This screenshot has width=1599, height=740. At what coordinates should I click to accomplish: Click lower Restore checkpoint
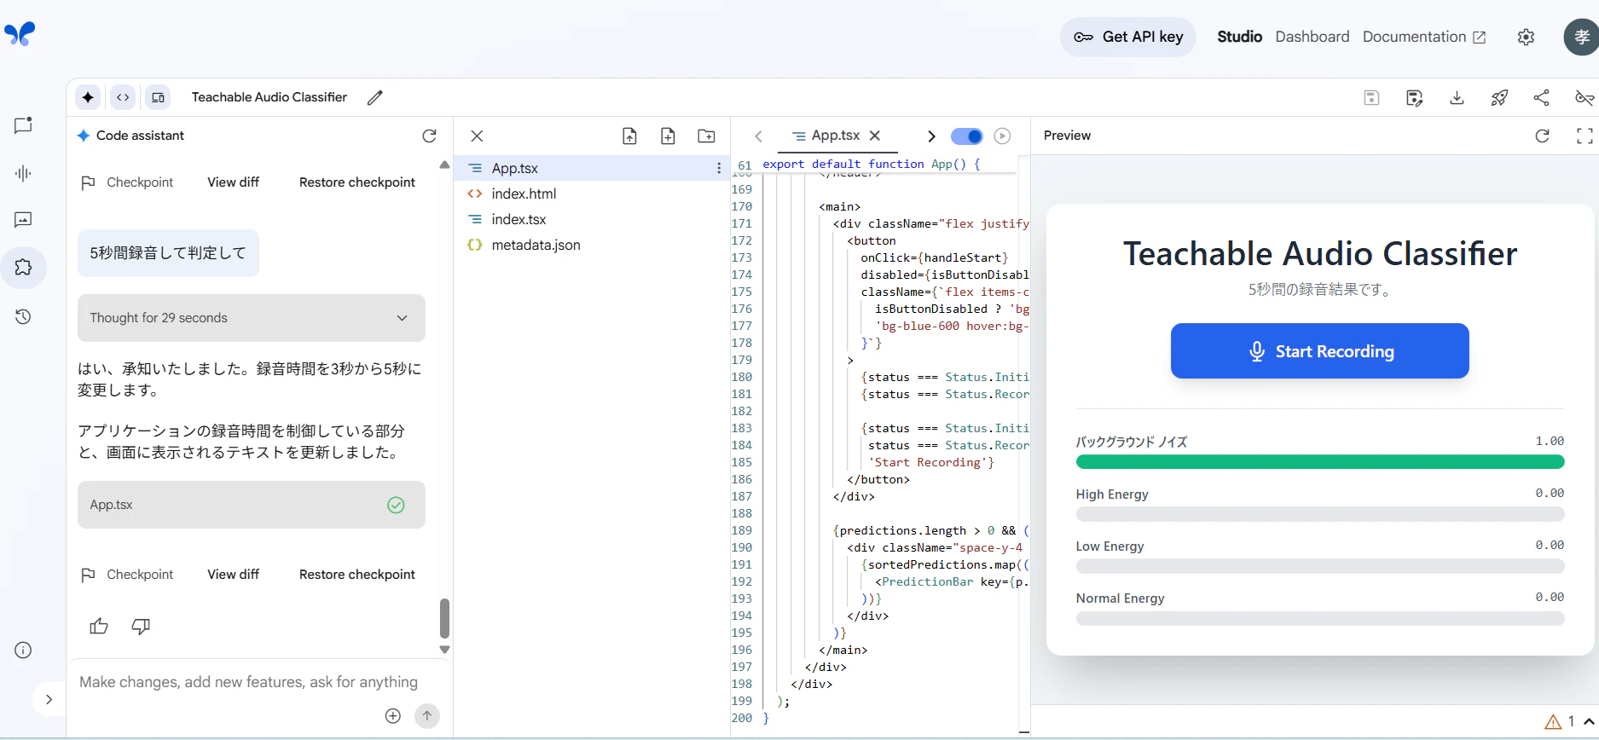(356, 575)
